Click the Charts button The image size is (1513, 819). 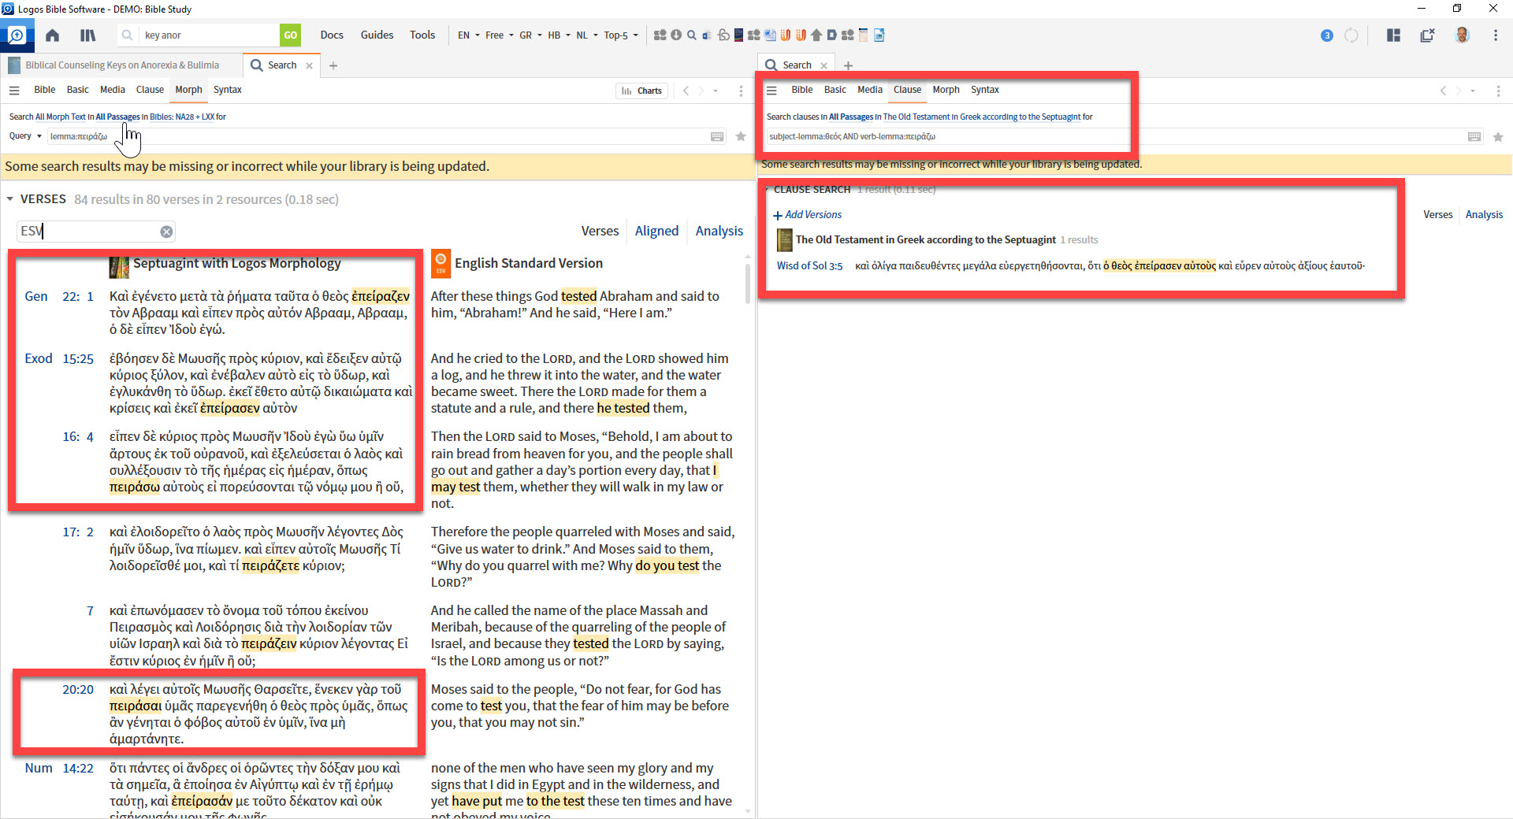pos(641,91)
